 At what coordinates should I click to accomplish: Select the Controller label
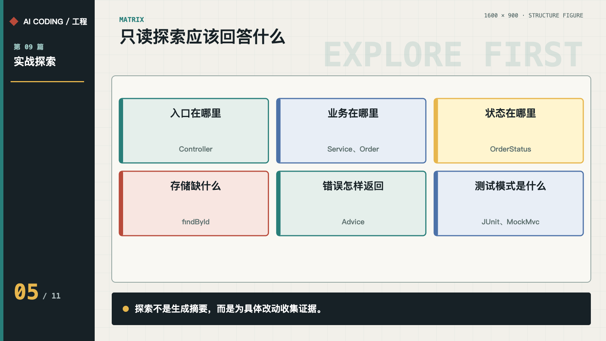[195, 149]
